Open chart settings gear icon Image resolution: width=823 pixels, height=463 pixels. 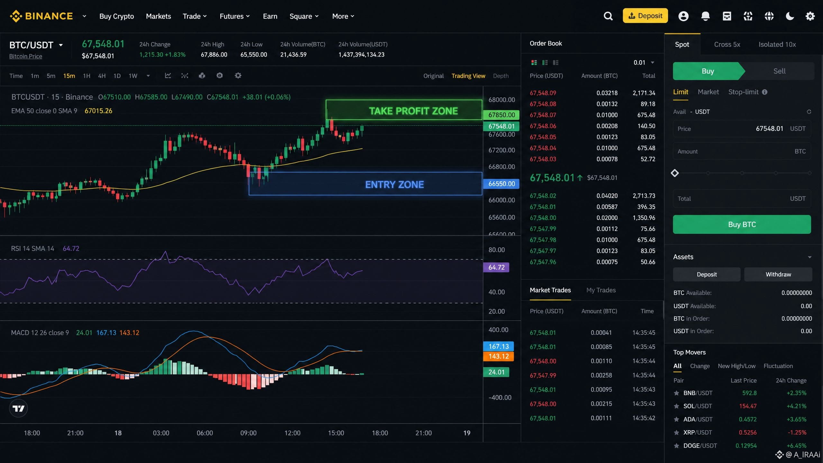coord(238,76)
